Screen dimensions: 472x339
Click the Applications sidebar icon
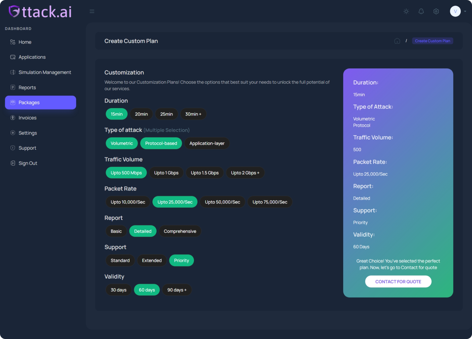13,57
